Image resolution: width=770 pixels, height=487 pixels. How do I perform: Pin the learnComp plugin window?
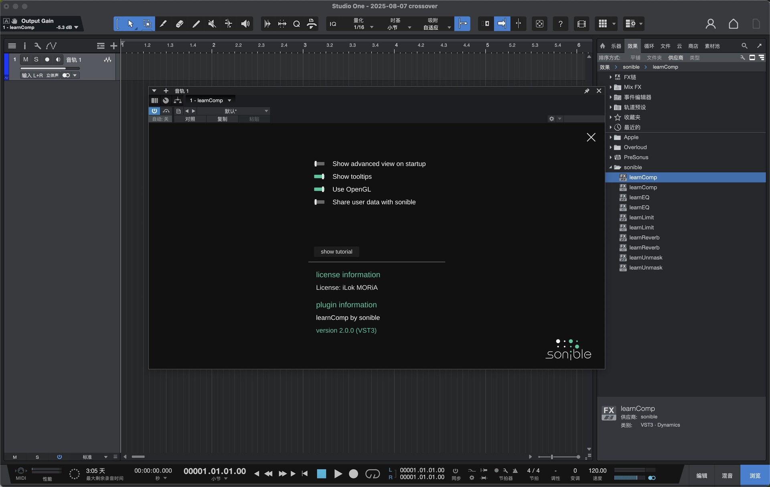[x=587, y=91]
